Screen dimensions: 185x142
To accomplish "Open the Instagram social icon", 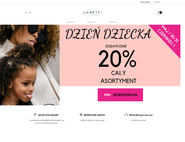I will (30, 12).
